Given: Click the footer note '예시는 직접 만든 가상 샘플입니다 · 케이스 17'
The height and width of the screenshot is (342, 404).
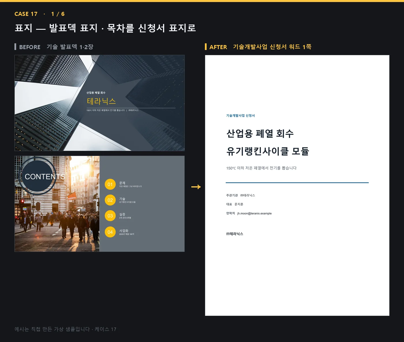Looking at the screenshot, I should click(66, 329).
